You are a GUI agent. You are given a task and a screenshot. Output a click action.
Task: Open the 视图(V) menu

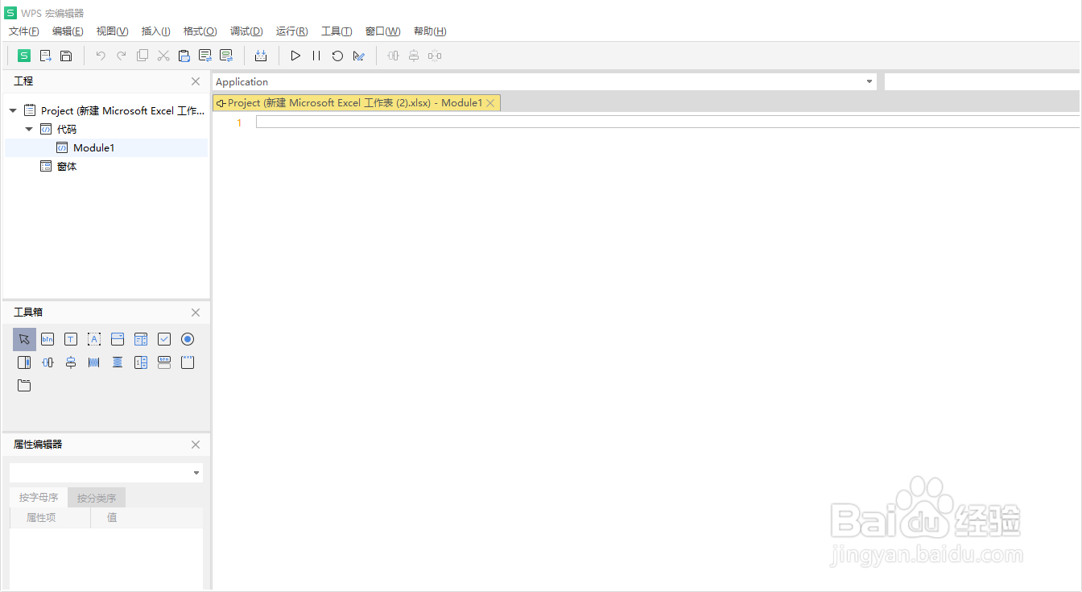[x=112, y=31]
